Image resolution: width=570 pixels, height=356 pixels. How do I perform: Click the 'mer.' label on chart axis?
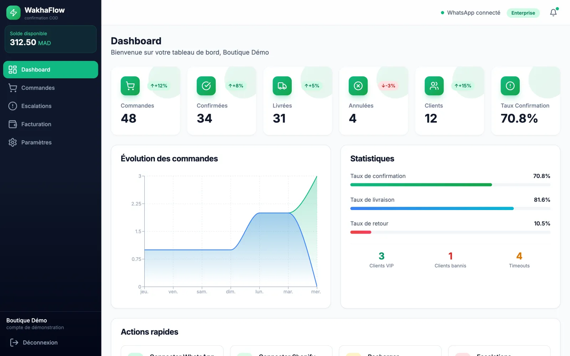pyautogui.click(x=316, y=292)
